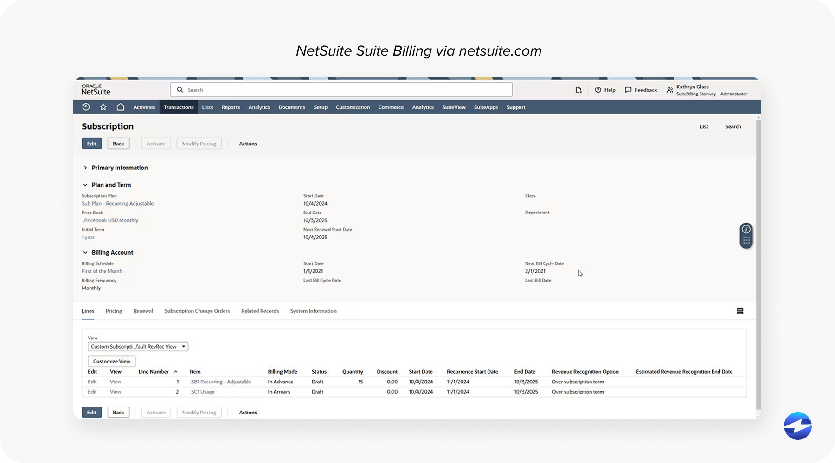
Task: Click the search magnifier icon
Action: 180,90
